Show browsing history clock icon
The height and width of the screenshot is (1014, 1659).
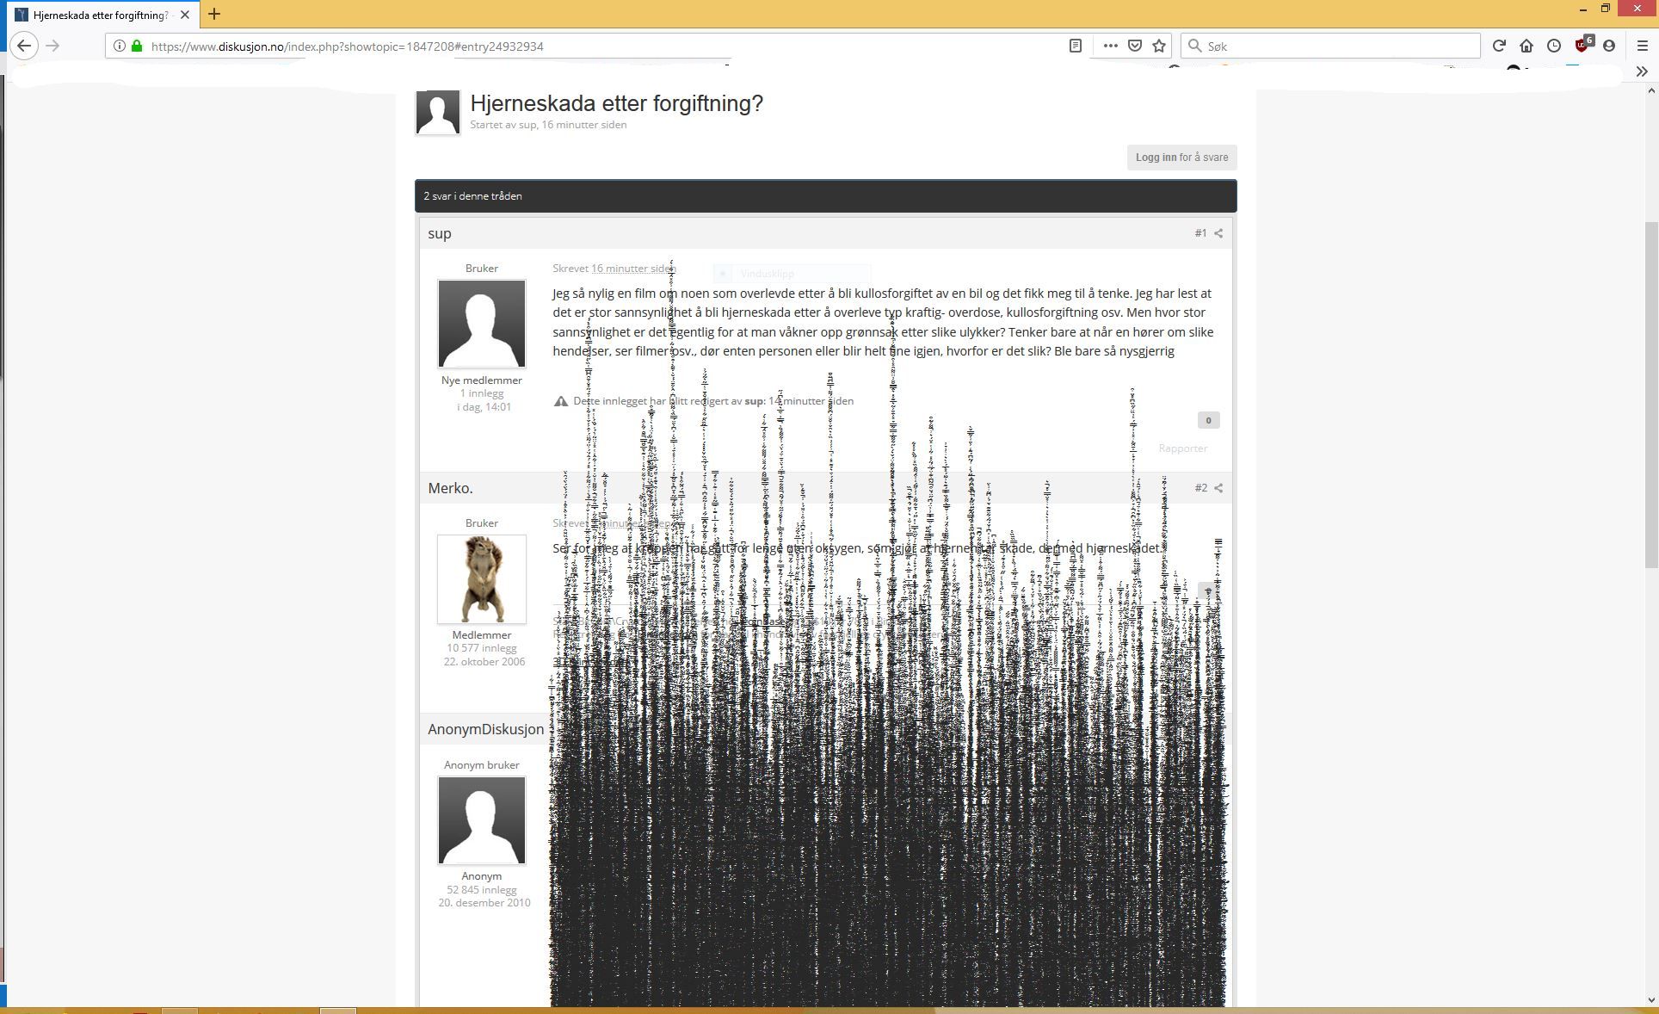pyautogui.click(x=1554, y=46)
